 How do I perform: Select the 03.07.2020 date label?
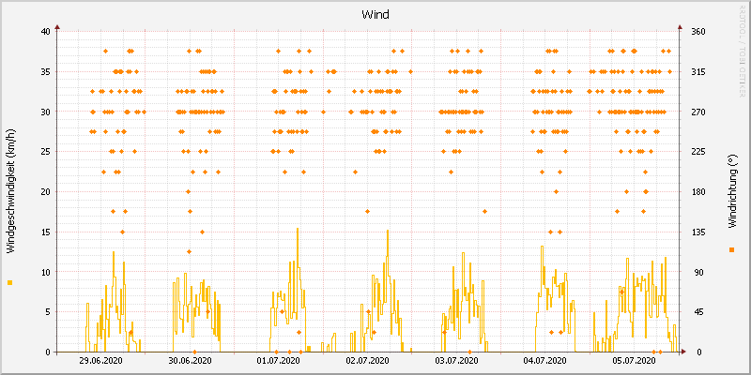(x=456, y=360)
